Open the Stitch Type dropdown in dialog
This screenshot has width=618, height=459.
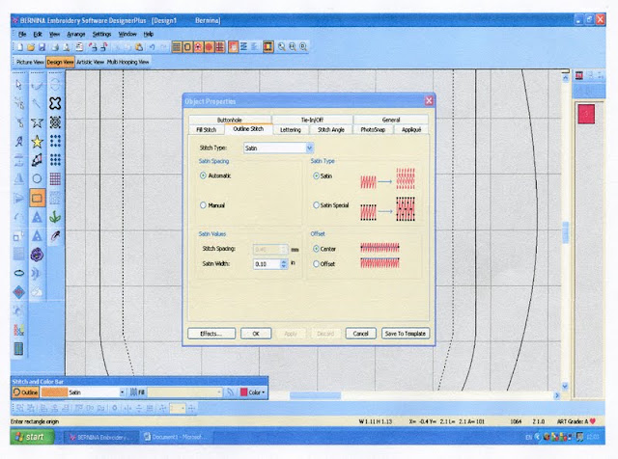(310, 148)
